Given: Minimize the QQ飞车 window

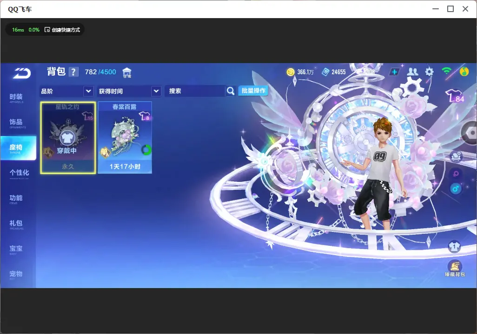Looking at the screenshot, I should [x=436, y=9].
